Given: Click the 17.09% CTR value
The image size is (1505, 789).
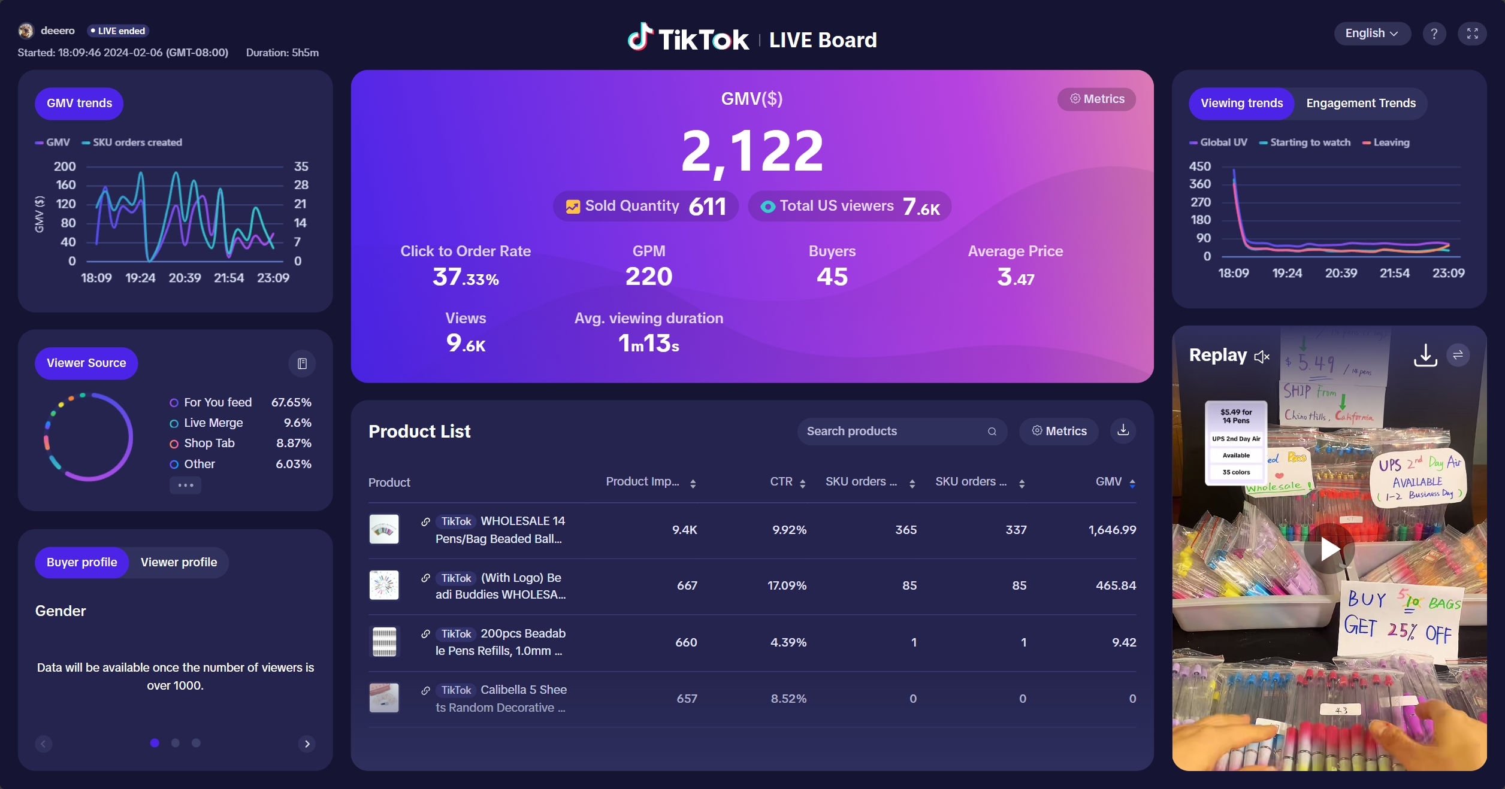Looking at the screenshot, I should 787,586.
